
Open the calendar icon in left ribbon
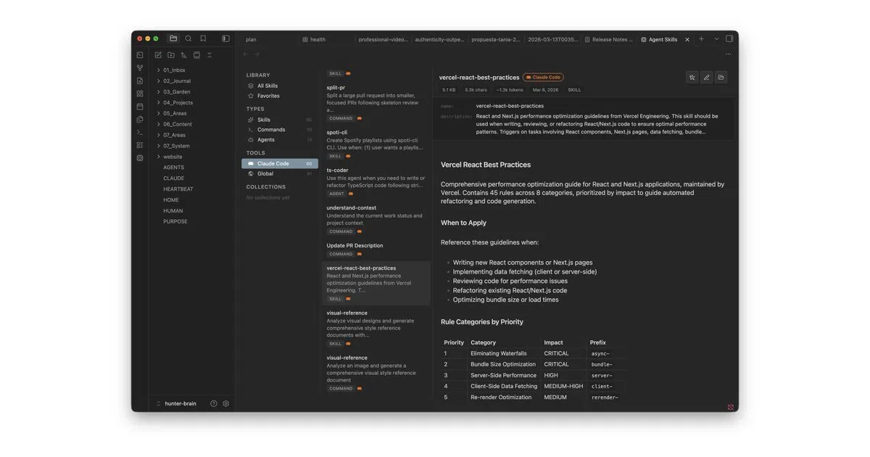coord(140,107)
